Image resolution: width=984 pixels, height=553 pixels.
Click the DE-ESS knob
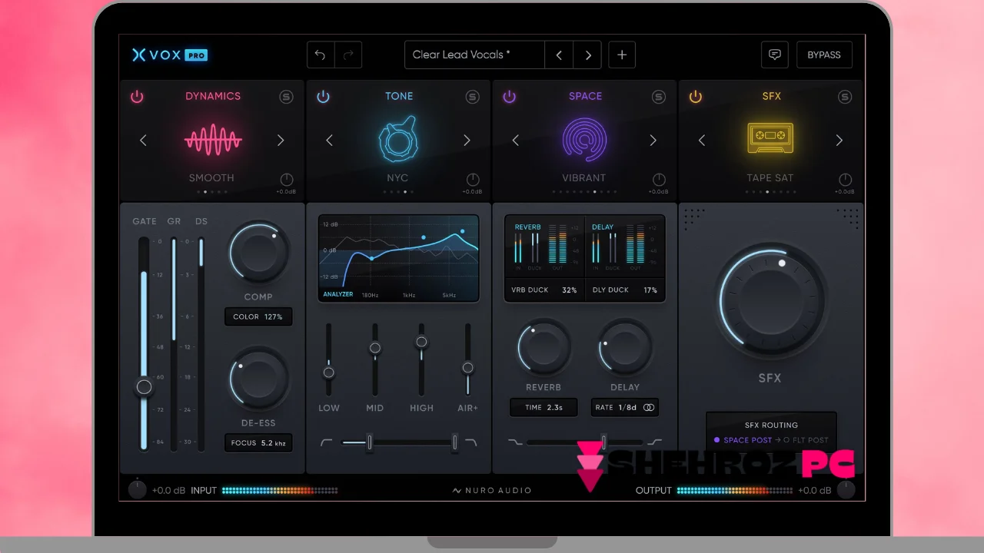tap(258, 379)
